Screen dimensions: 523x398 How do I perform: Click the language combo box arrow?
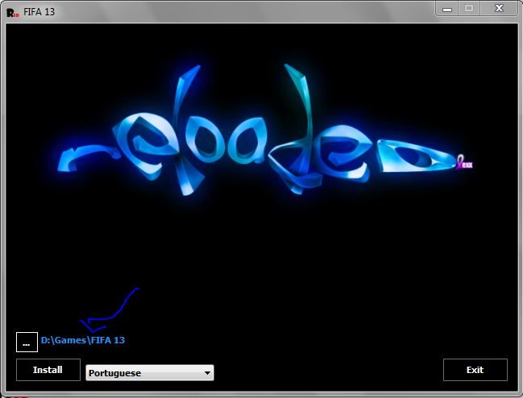tap(207, 373)
